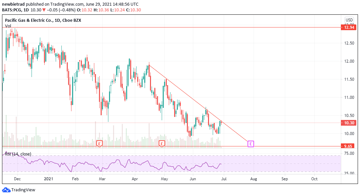Image resolution: width=360 pixels, height=196 pixels.
Task: Click the 75.00 RSI scale value
Action: (x=349, y=153)
